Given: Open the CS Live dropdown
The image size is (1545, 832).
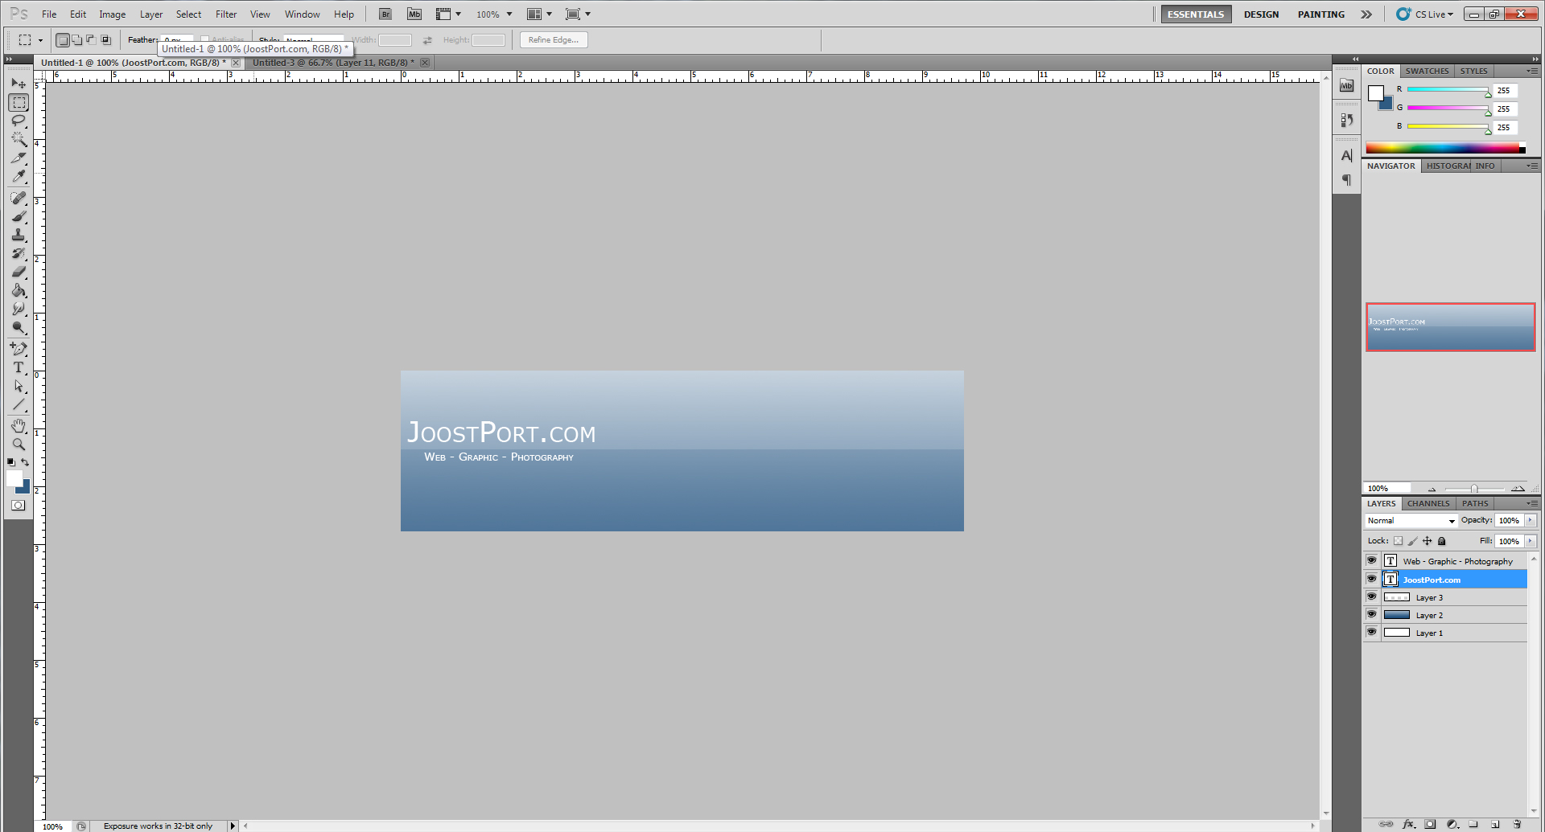Looking at the screenshot, I should pos(1425,14).
